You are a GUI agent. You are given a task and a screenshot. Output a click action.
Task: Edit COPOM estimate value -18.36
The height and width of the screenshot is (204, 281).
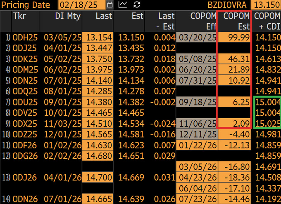click(x=234, y=177)
